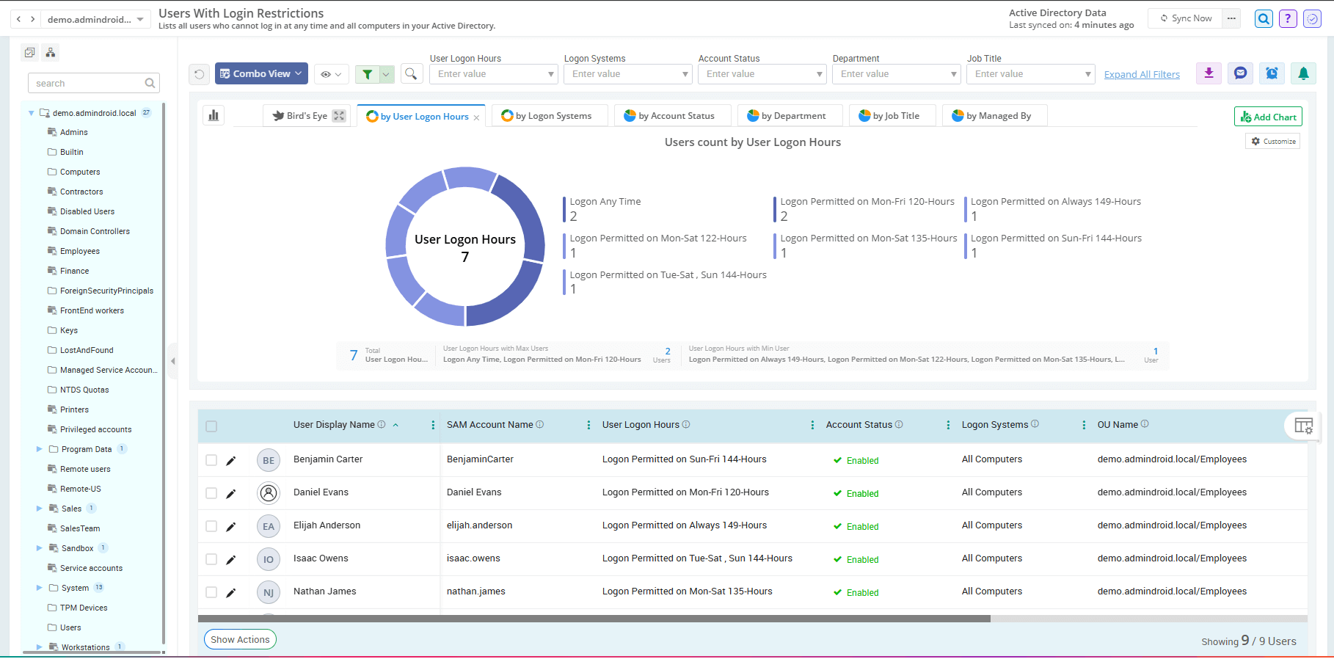This screenshot has height=659, width=1334.
Task: Click the scheduler alarm clock icon
Action: (x=1272, y=73)
